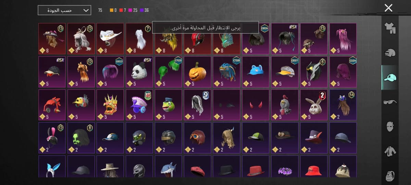Open the face mask category icon

(390, 126)
